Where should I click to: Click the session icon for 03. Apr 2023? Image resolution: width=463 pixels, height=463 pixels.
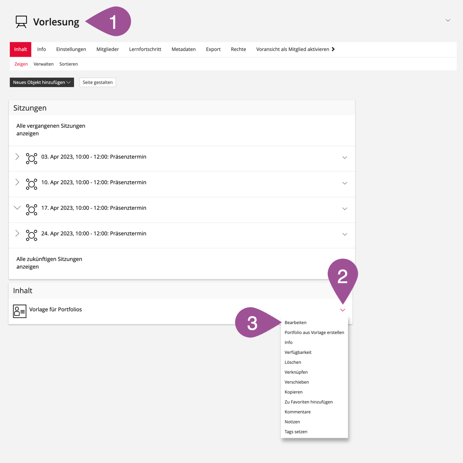point(31,158)
